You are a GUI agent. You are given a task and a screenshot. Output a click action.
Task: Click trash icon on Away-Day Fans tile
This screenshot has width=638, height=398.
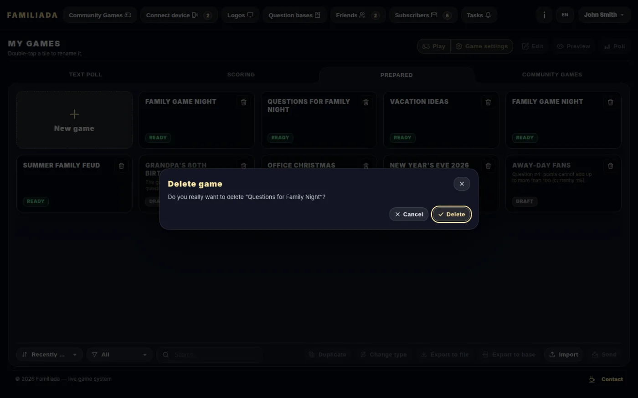coord(611,166)
